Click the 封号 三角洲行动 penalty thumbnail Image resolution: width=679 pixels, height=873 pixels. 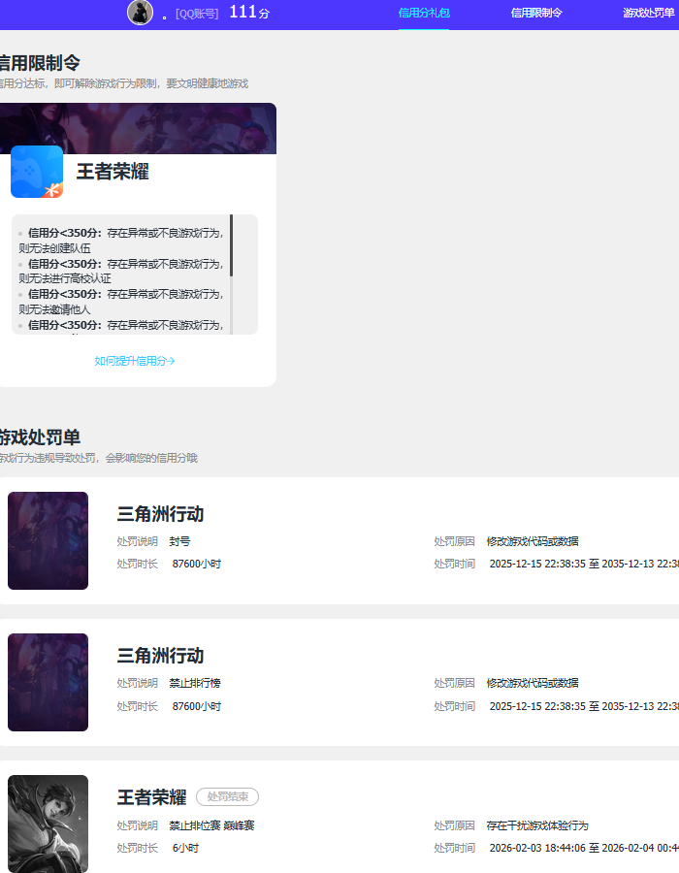48,540
